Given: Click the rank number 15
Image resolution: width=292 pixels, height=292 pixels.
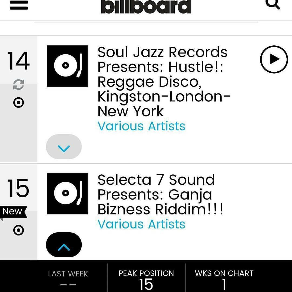Looking at the screenshot, I should coord(18,188).
